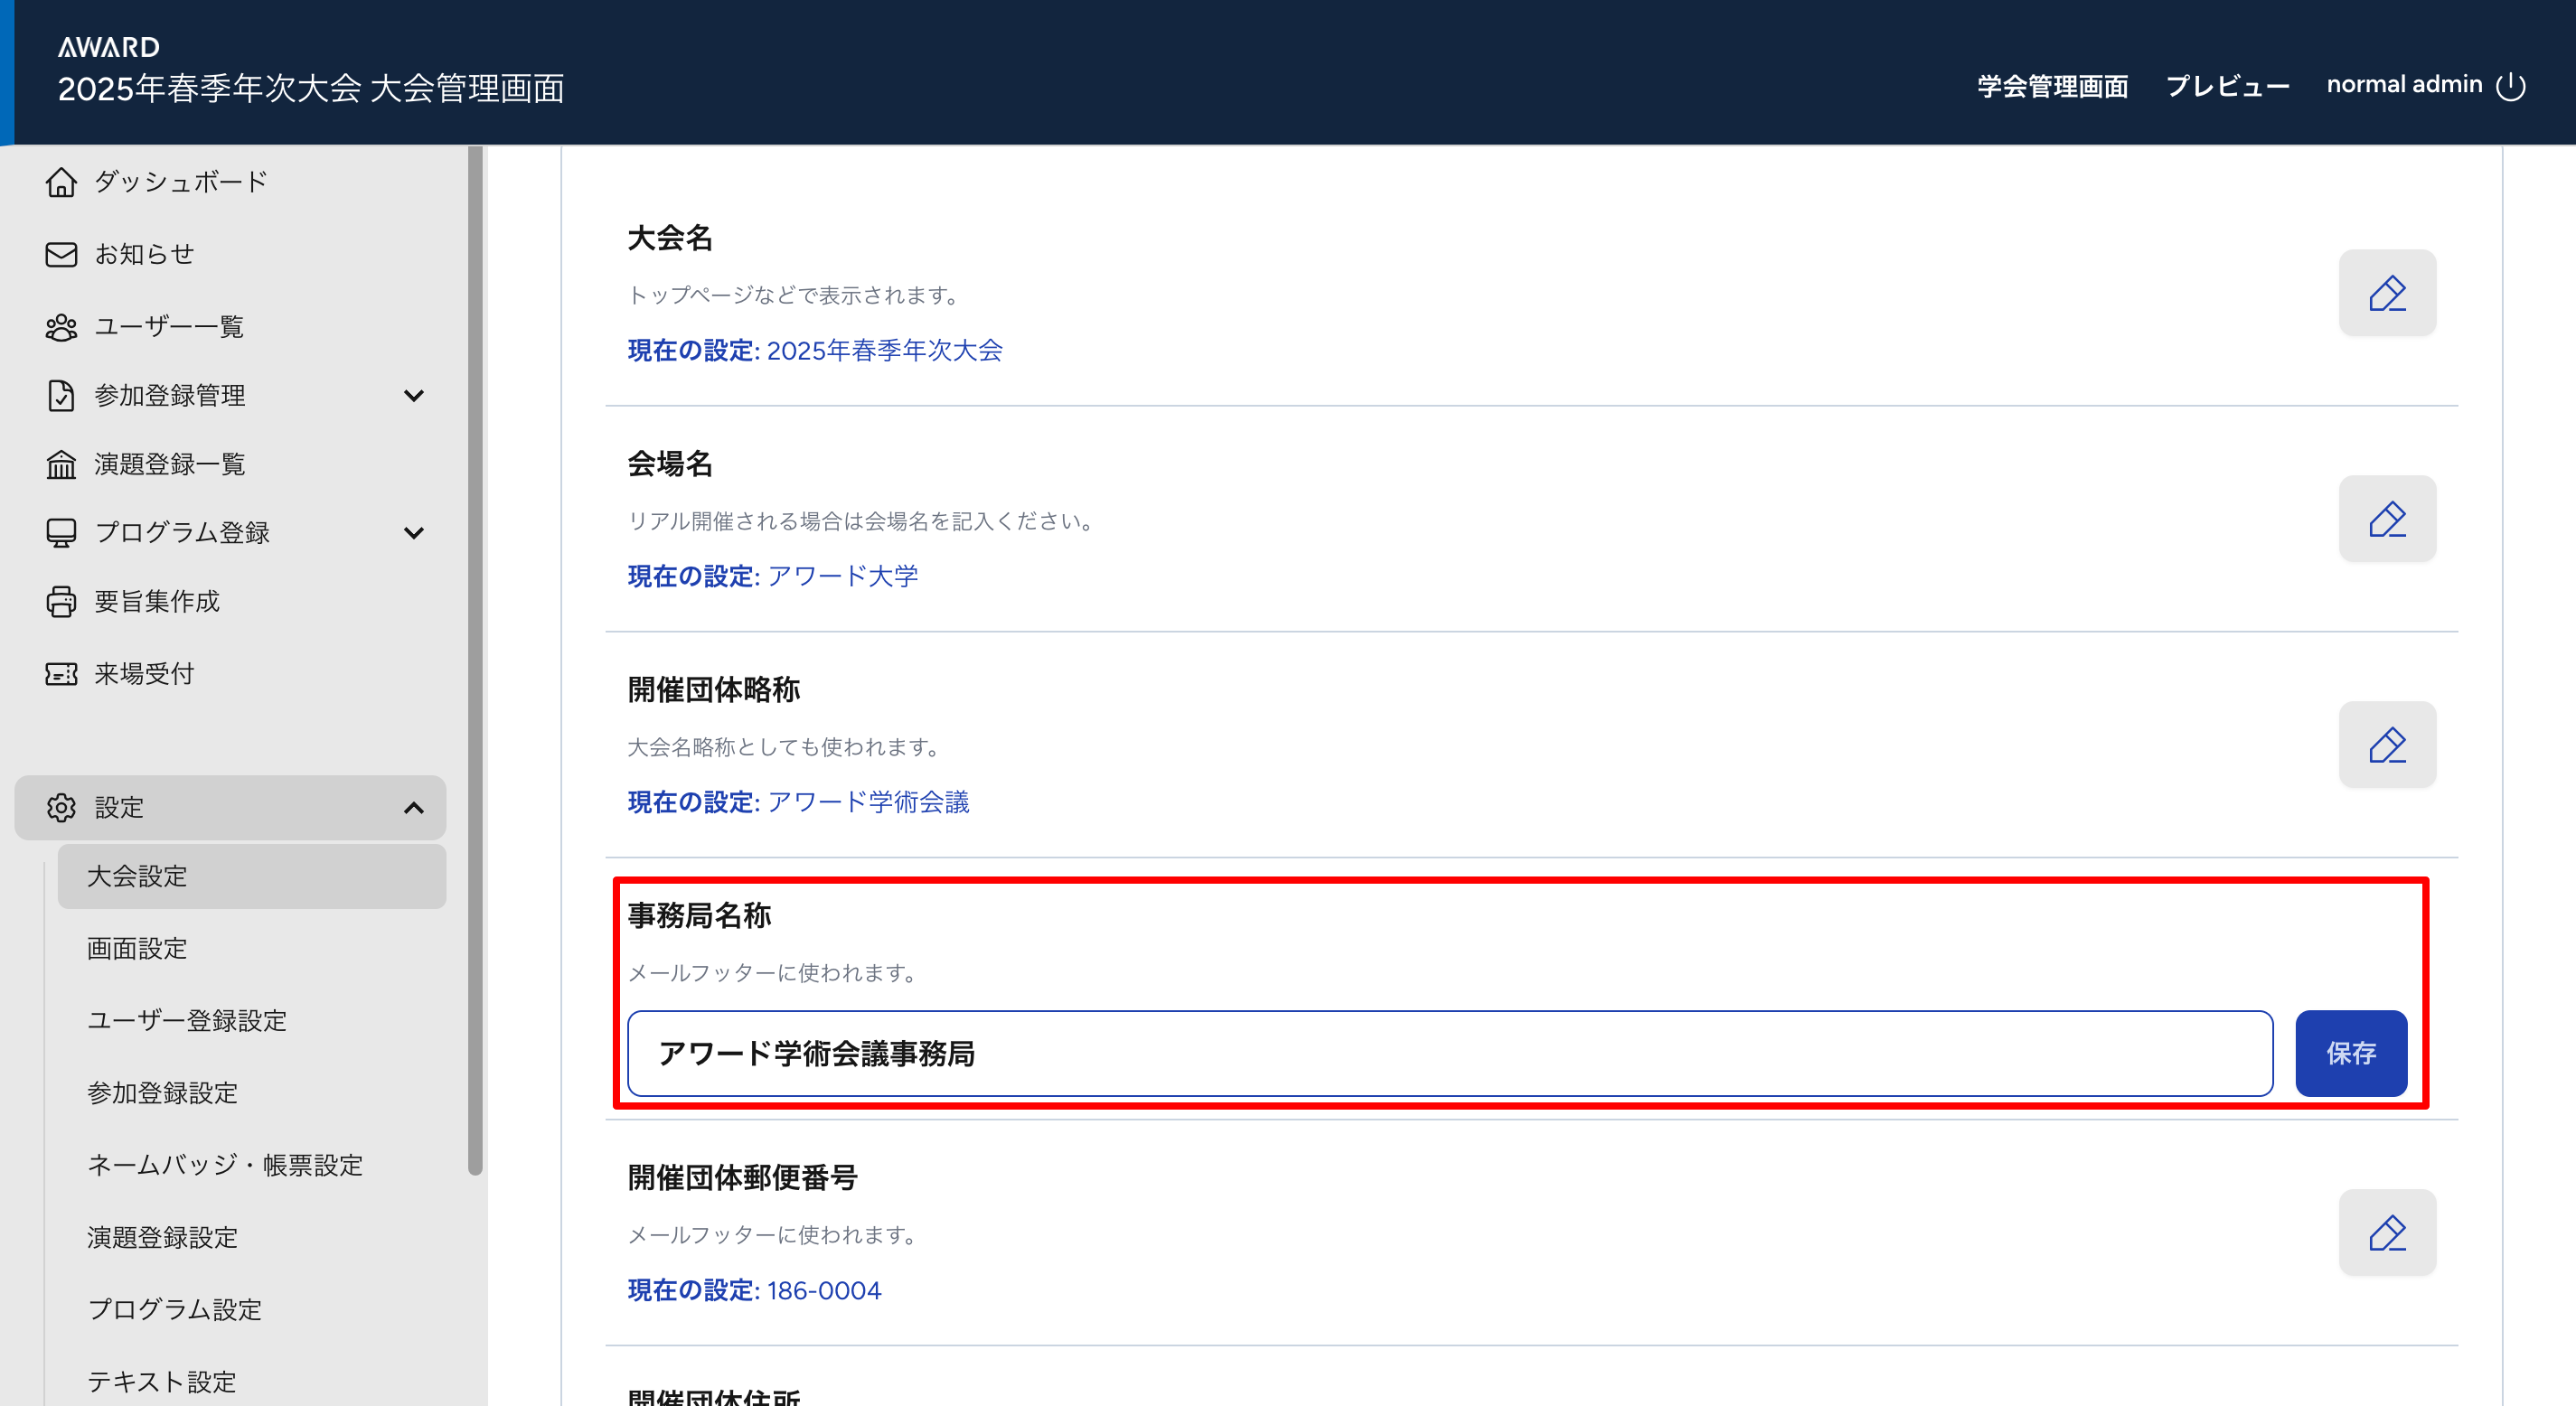Screen dimensions: 2576x1406
Task: Click the 事務局名称 text input field
Action: pos(1449,1053)
